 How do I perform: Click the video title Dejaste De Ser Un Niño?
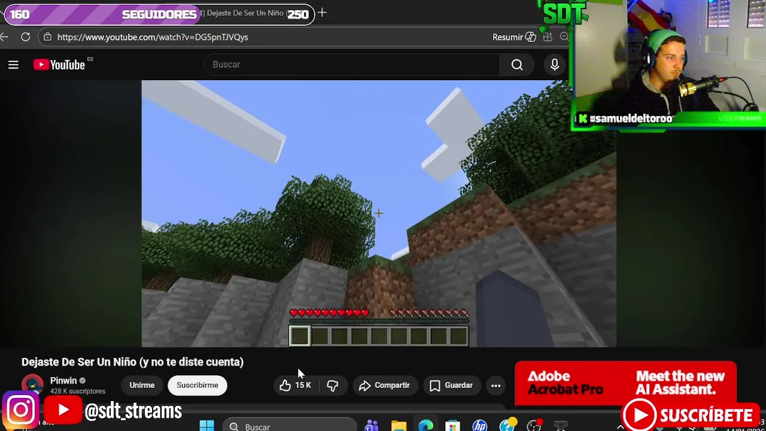click(133, 362)
